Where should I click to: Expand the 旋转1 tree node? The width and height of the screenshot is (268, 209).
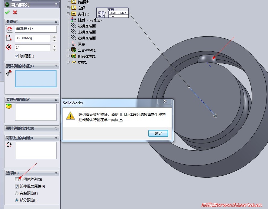68,62
